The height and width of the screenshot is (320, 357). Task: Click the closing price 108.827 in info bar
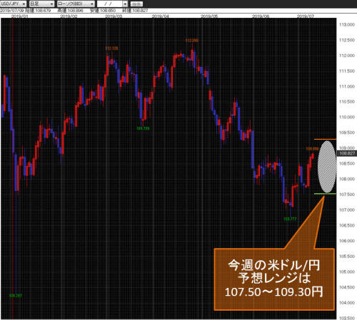pos(140,11)
